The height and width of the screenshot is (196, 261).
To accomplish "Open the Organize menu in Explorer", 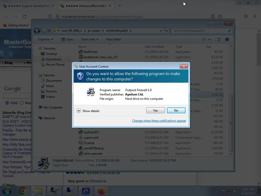I will pos(45,39).
